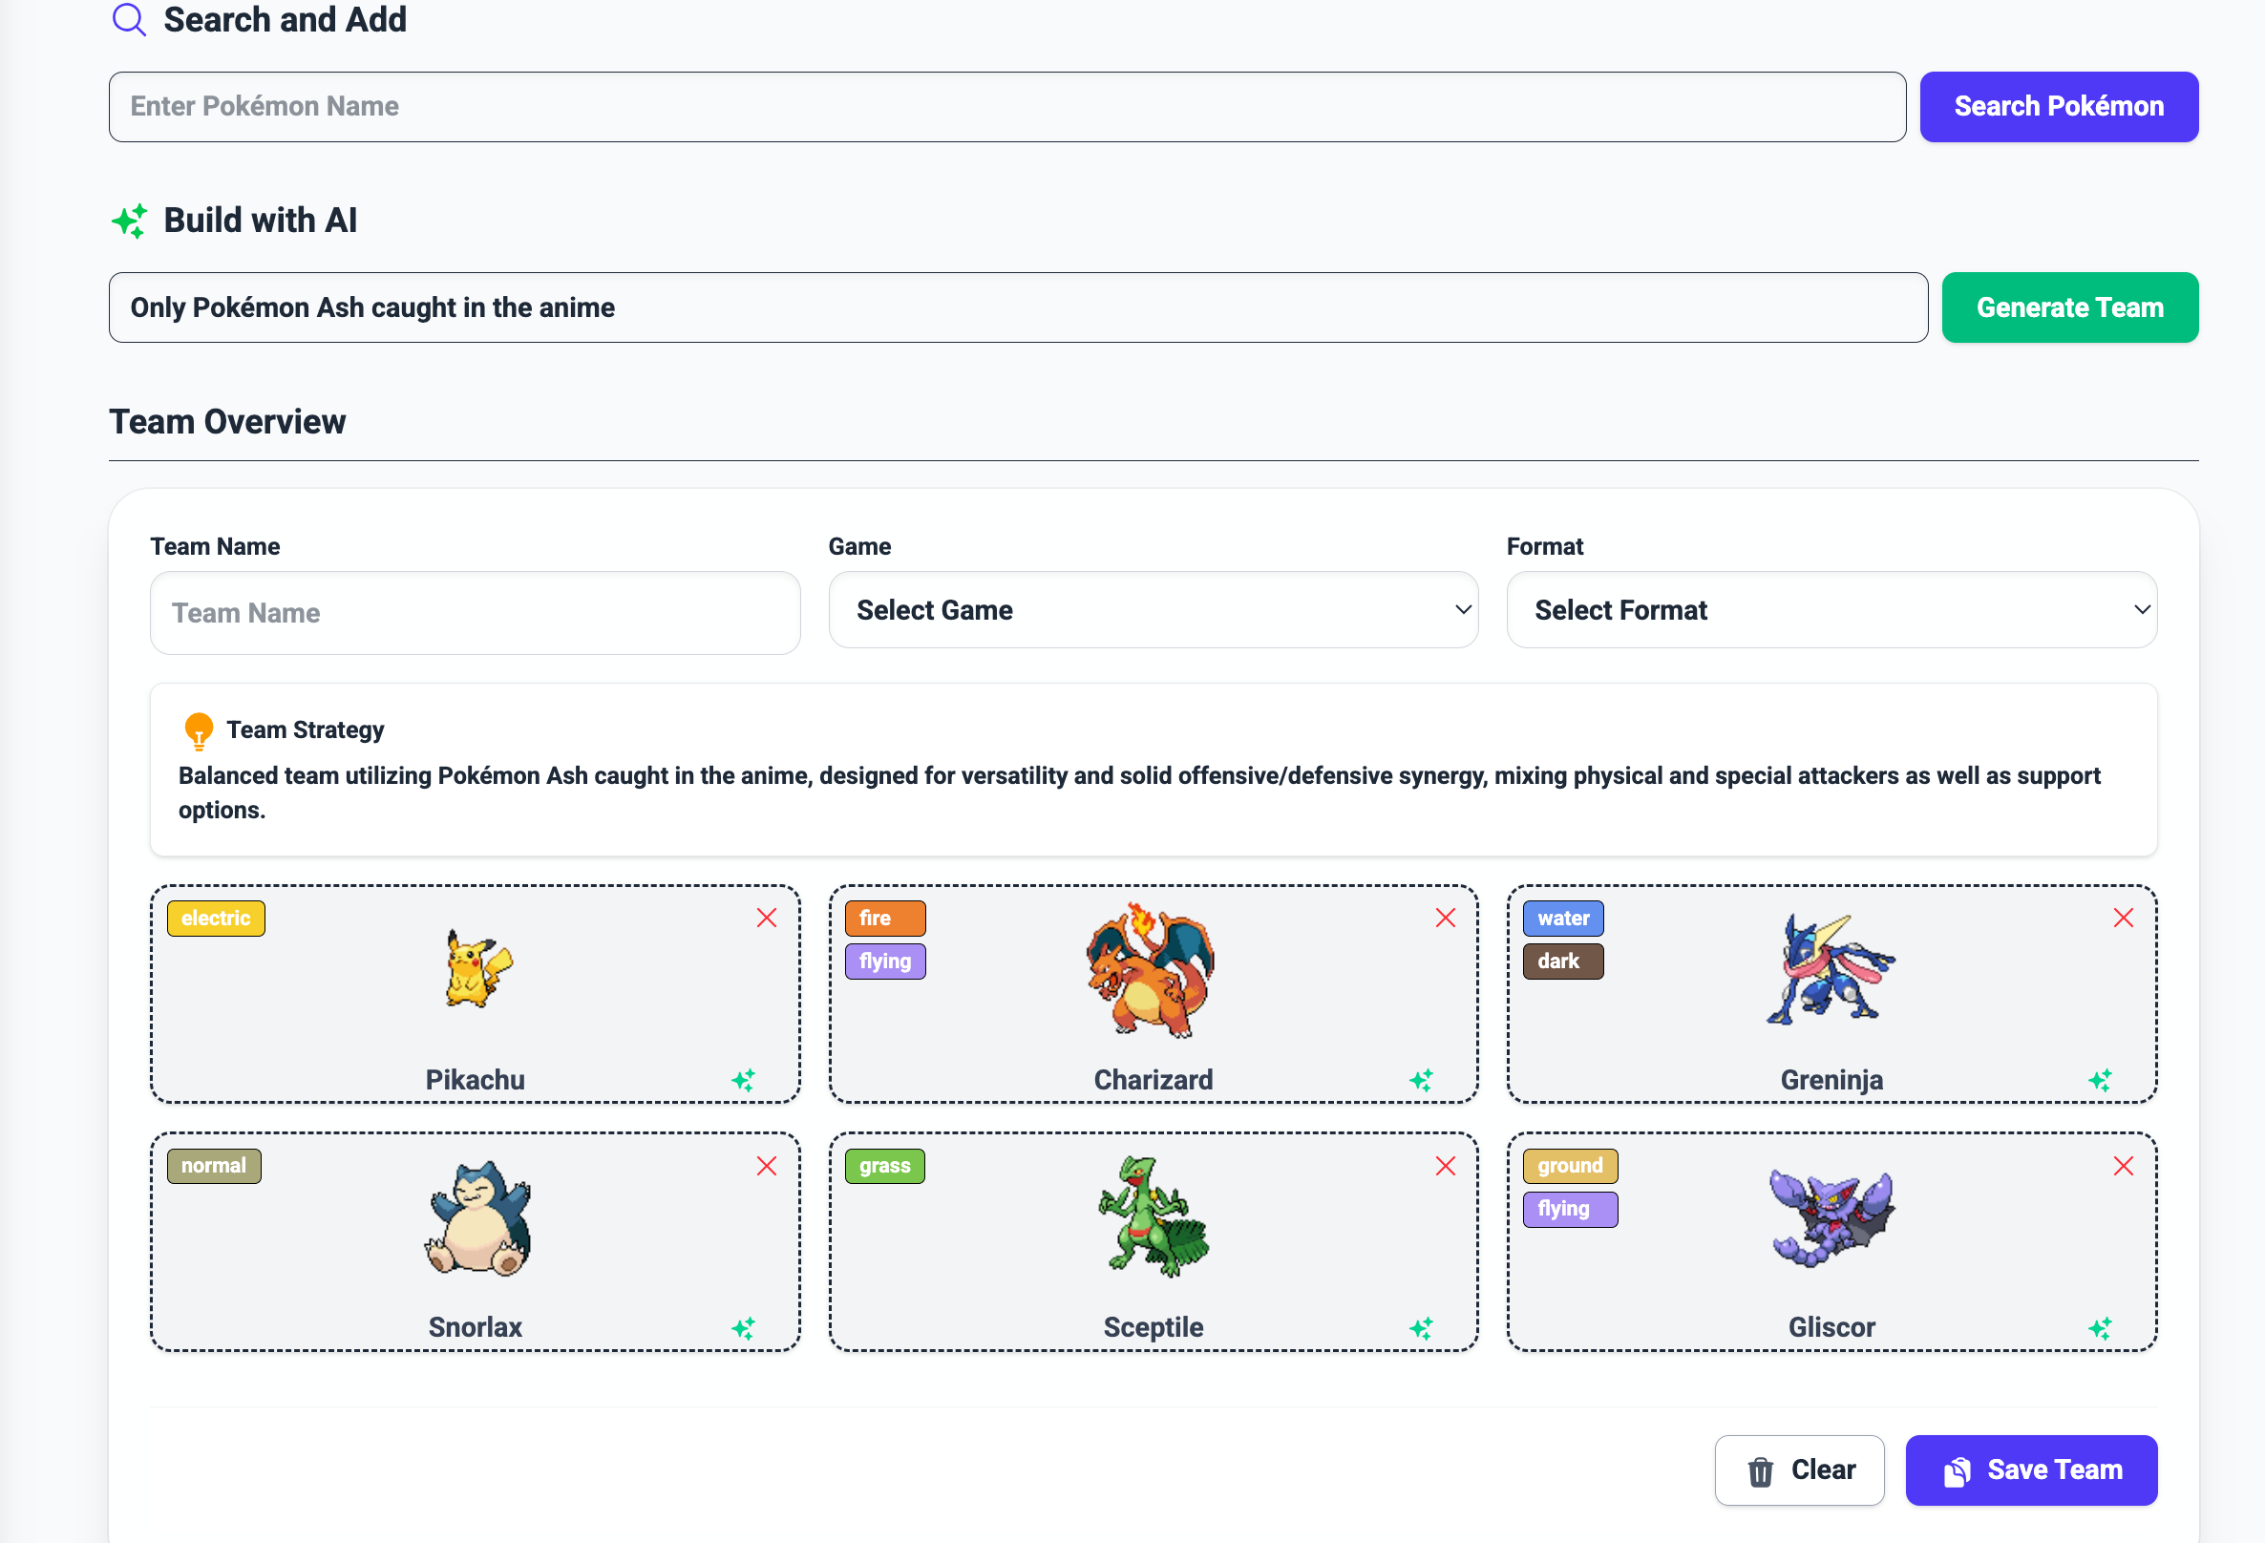This screenshot has height=1543, width=2265.
Task: Expand the Select Format dropdown
Action: 1831,610
